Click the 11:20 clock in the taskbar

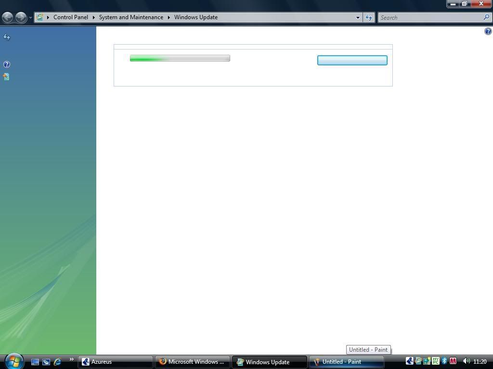[480, 361]
